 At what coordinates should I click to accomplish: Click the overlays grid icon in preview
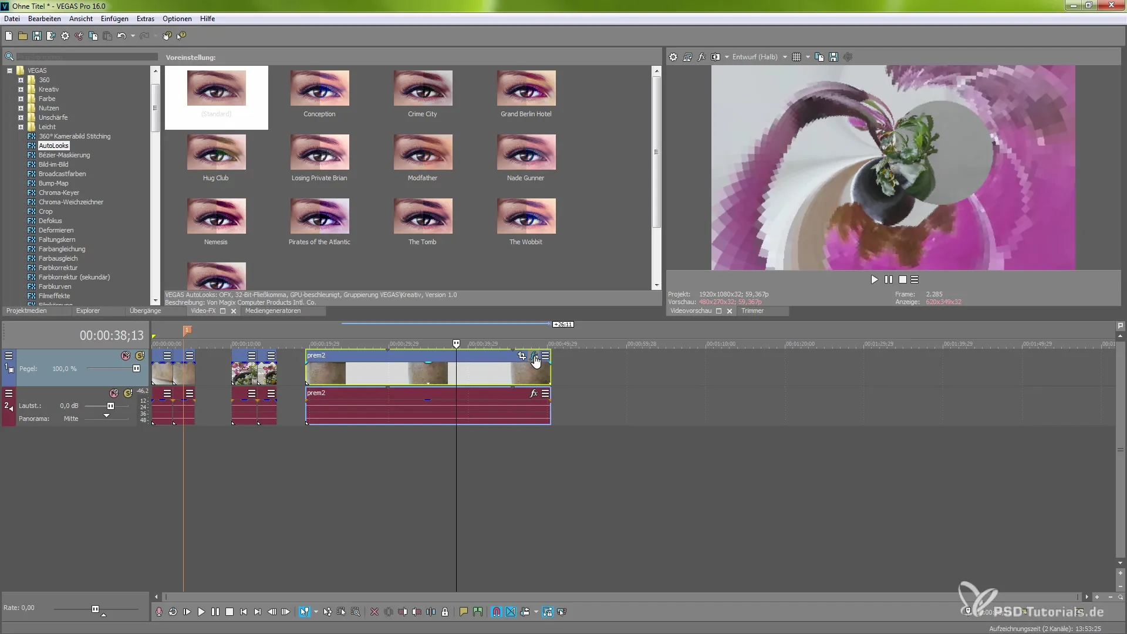coord(797,57)
